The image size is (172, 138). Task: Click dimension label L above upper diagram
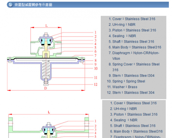click(x=47, y=26)
